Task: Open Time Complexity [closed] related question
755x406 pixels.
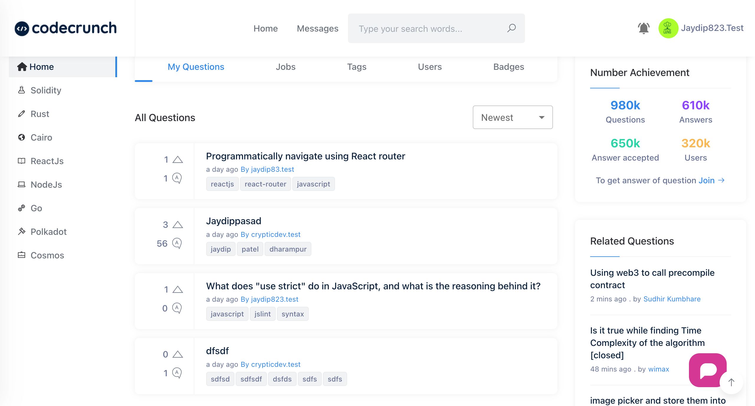Action: 647,343
